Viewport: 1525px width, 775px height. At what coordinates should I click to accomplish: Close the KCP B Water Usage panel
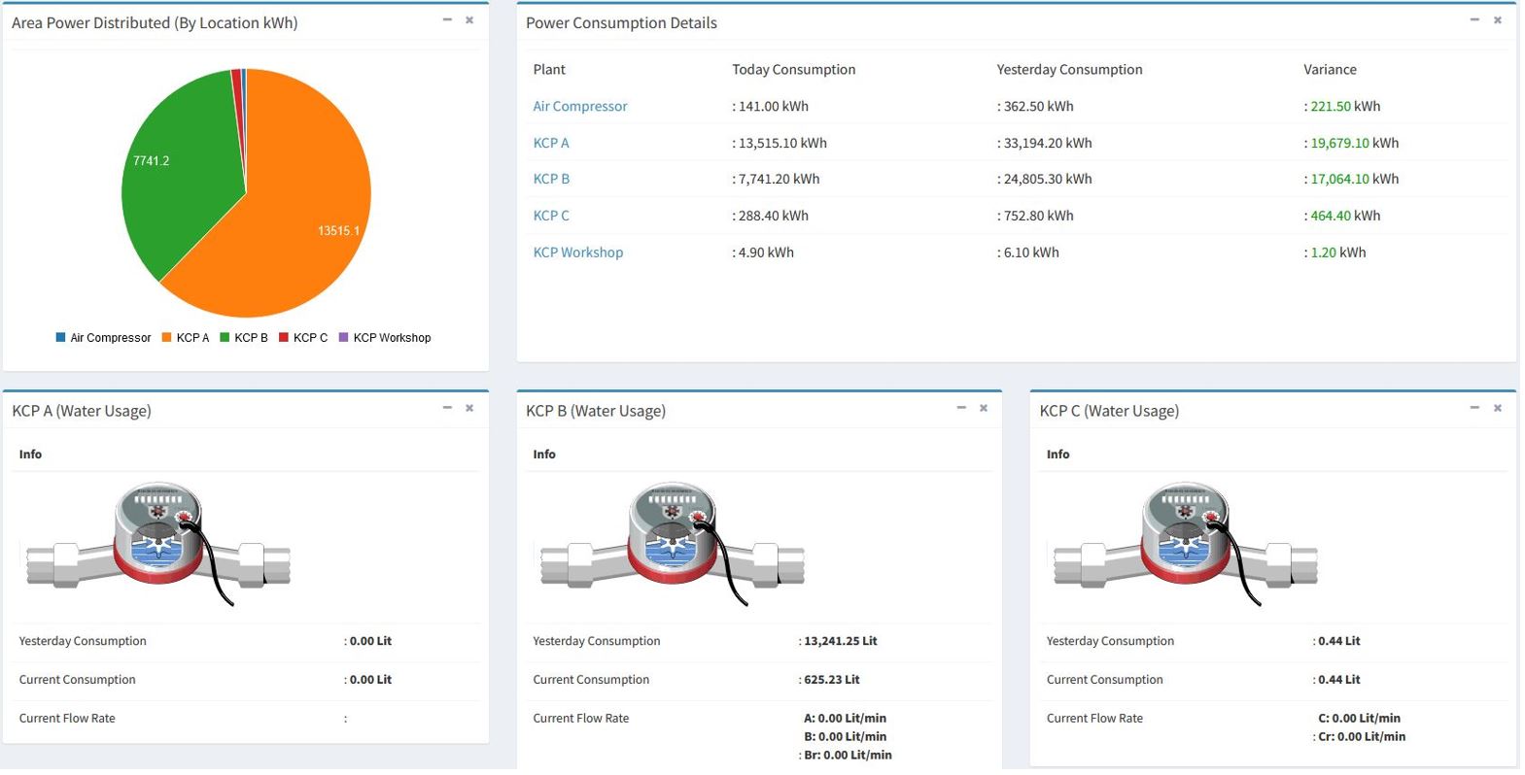click(984, 408)
